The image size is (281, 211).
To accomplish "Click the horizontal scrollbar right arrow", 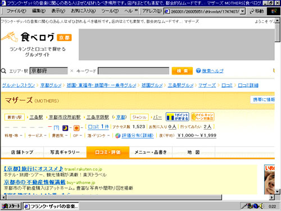I will (272, 197).
